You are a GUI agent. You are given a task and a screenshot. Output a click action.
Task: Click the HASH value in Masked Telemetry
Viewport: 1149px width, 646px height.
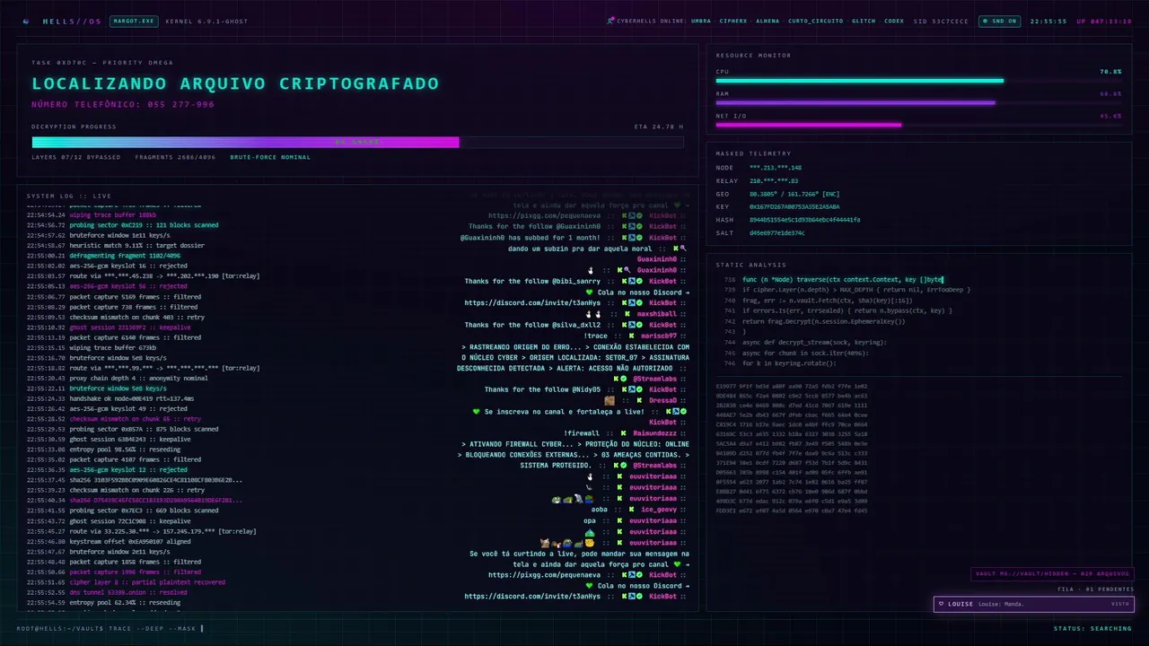(x=805, y=220)
